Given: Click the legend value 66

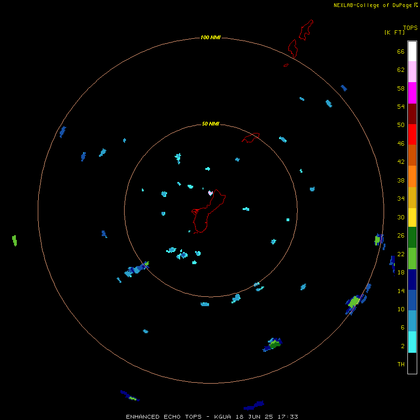Looking at the screenshot, I should pyautogui.click(x=401, y=52).
